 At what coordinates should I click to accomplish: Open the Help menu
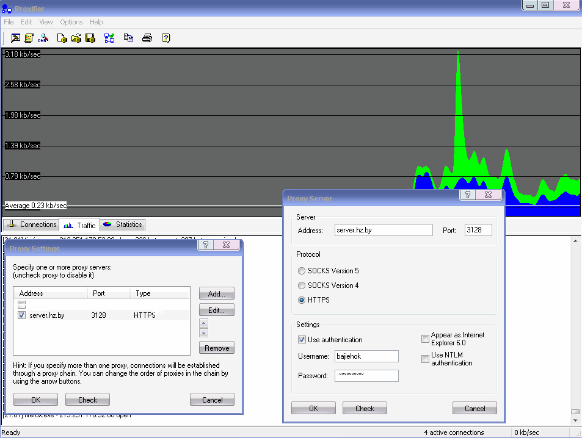[x=96, y=22]
